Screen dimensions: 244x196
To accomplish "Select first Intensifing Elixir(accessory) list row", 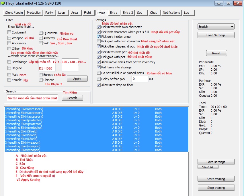I will click(x=57, y=109).
